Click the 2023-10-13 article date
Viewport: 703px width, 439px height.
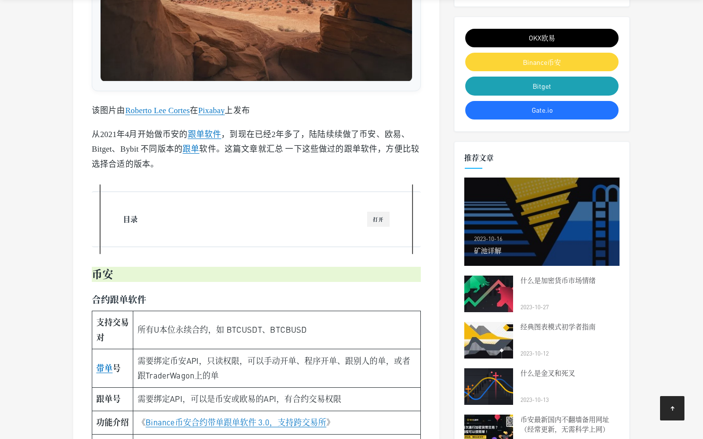535,400
